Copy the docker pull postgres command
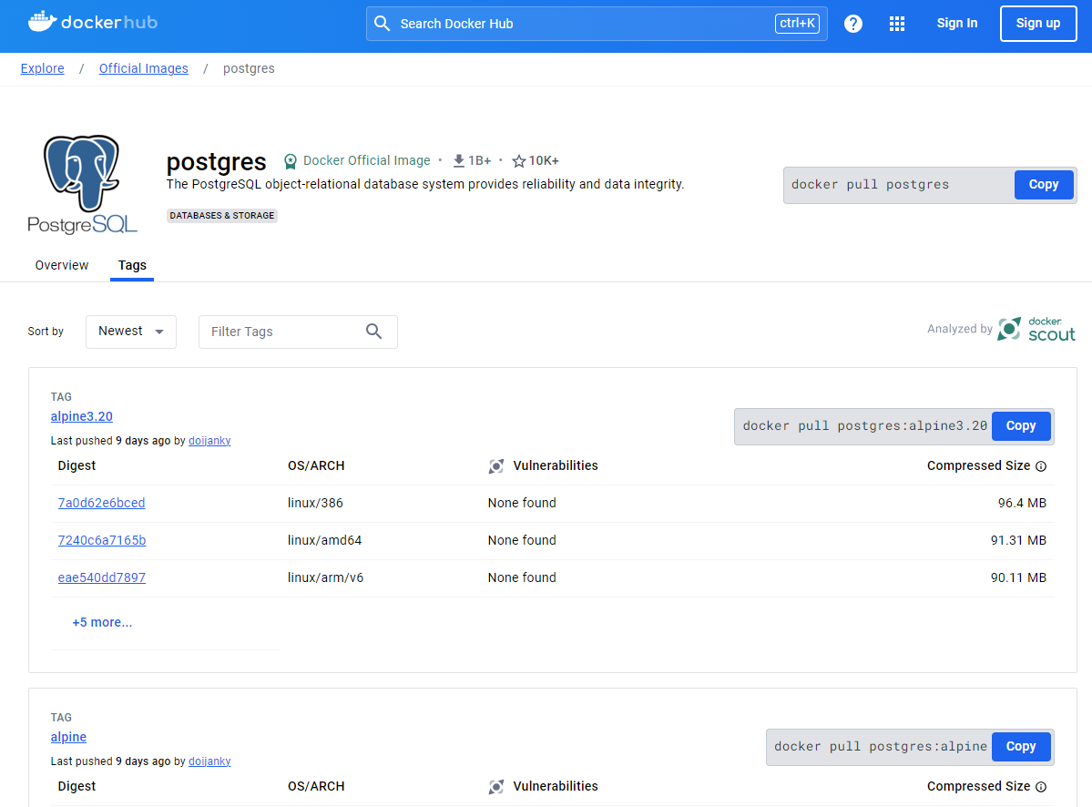This screenshot has height=807, width=1092. tap(1043, 185)
